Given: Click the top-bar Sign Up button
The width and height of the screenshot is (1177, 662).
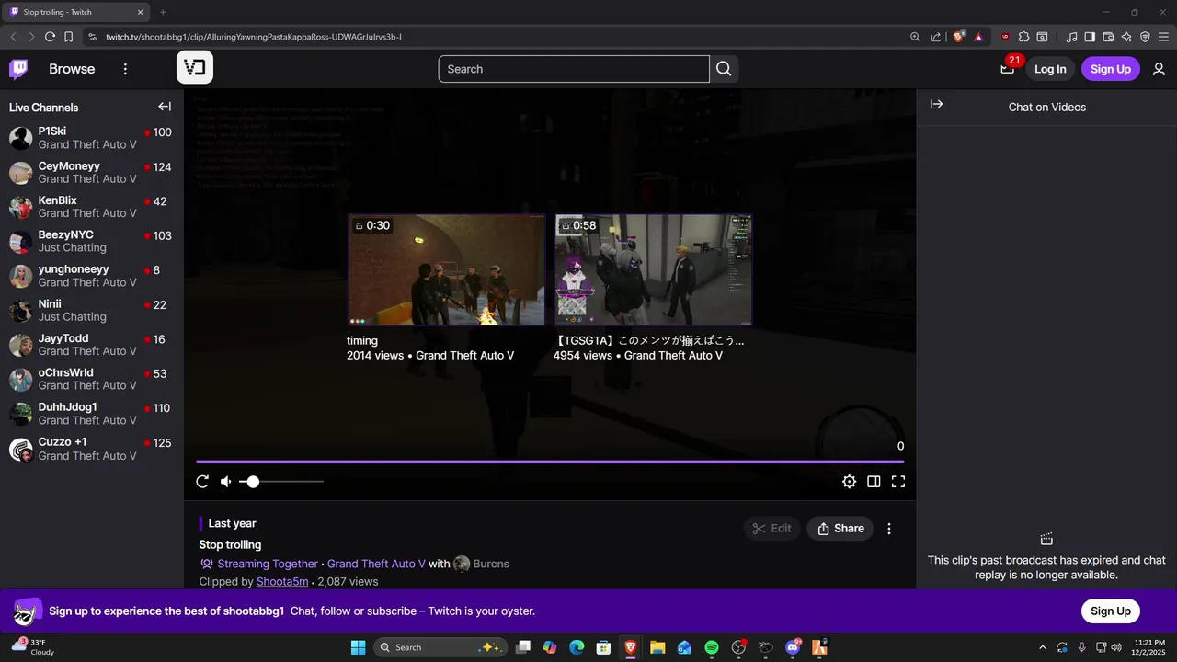Looking at the screenshot, I should (x=1110, y=69).
